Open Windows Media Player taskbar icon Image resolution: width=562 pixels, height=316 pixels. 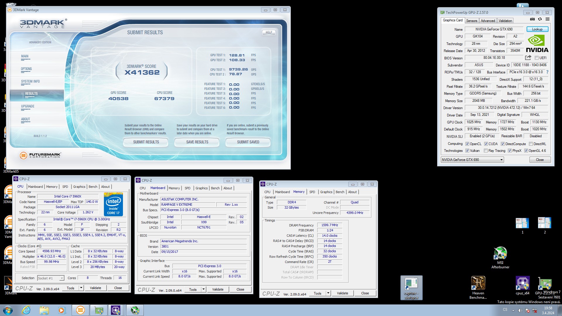[x=62, y=310]
